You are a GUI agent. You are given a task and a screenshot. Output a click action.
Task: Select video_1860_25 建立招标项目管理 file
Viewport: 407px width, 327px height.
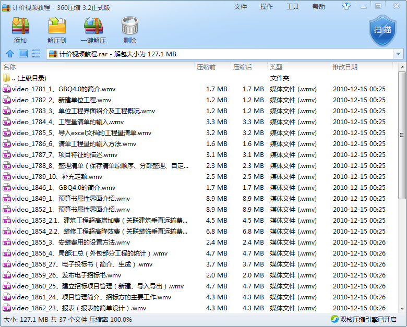pyautogui.click(x=199, y=286)
